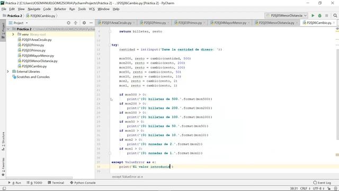
Task: Collapse the Práctica 2 root folder
Action: click(8, 29)
